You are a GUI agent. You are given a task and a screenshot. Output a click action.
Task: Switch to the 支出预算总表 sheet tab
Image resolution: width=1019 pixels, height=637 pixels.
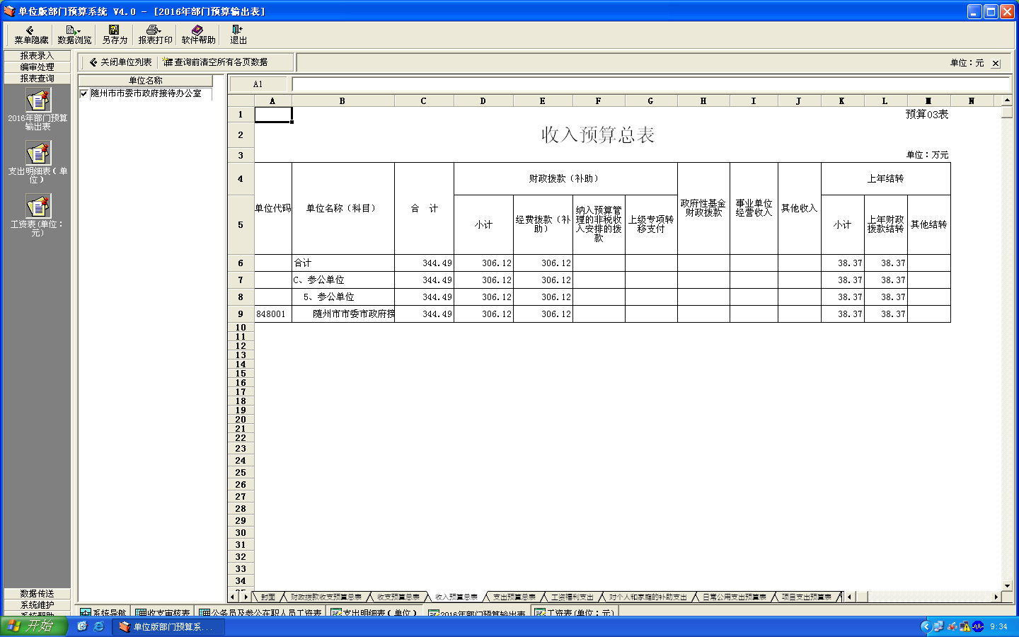click(514, 597)
